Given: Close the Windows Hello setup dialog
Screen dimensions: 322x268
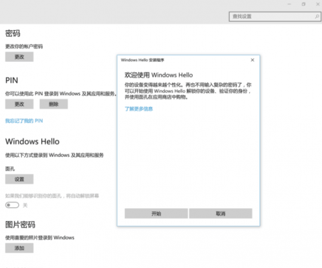Looking at the screenshot, I should pos(252,60).
